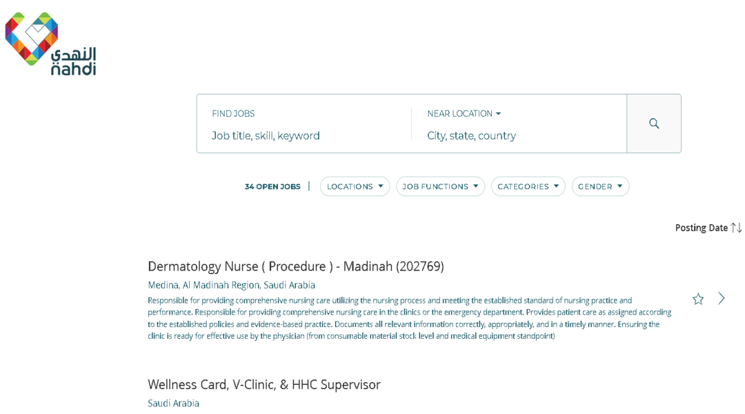Open Wellness Card, V-Clinic, & HHC Supervisor job
The image size is (745, 414).
[264, 384]
